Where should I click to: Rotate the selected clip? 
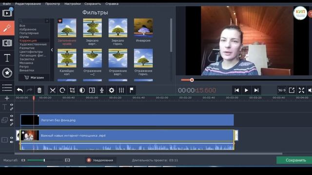click(62, 90)
